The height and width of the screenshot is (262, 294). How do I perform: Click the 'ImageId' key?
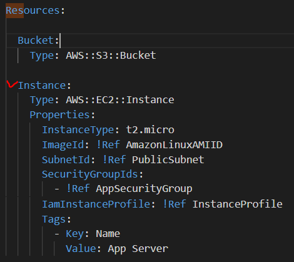point(63,144)
